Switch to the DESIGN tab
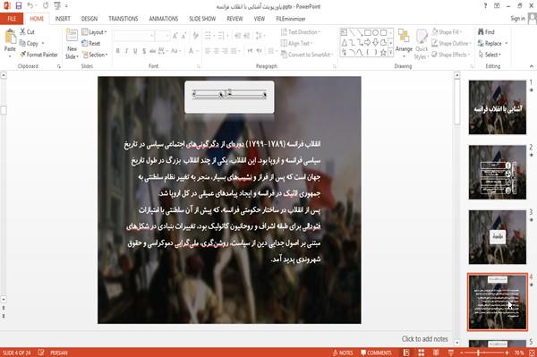The height and width of the screenshot is (357, 537). coord(89,19)
